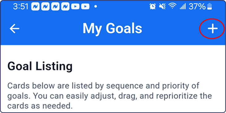Tap the plus icon to add a goal
The width and height of the screenshot is (226, 113).
click(213, 28)
